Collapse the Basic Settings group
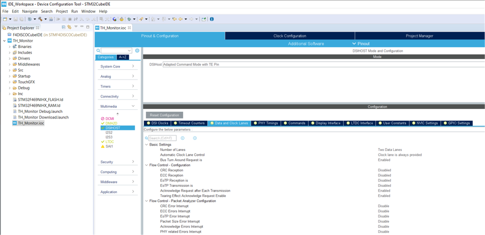 146,144
